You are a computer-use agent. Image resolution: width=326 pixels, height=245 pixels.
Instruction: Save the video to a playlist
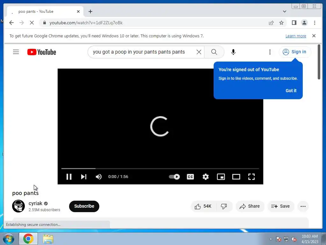click(x=280, y=206)
